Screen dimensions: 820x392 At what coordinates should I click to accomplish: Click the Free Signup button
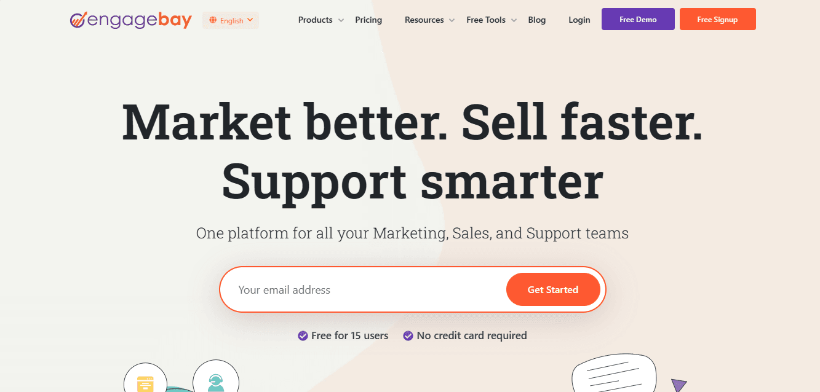pyautogui.click(x=717, y=19)
